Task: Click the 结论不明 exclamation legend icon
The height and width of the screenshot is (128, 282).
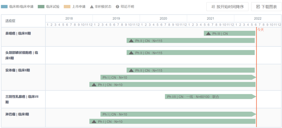Action: click(118, 7)
